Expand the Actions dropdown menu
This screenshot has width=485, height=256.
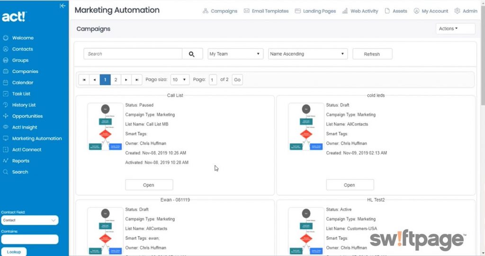[x=455, y=28]
